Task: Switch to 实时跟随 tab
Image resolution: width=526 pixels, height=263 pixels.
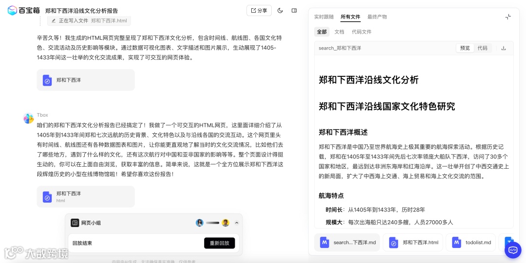Action: point(324,17)
